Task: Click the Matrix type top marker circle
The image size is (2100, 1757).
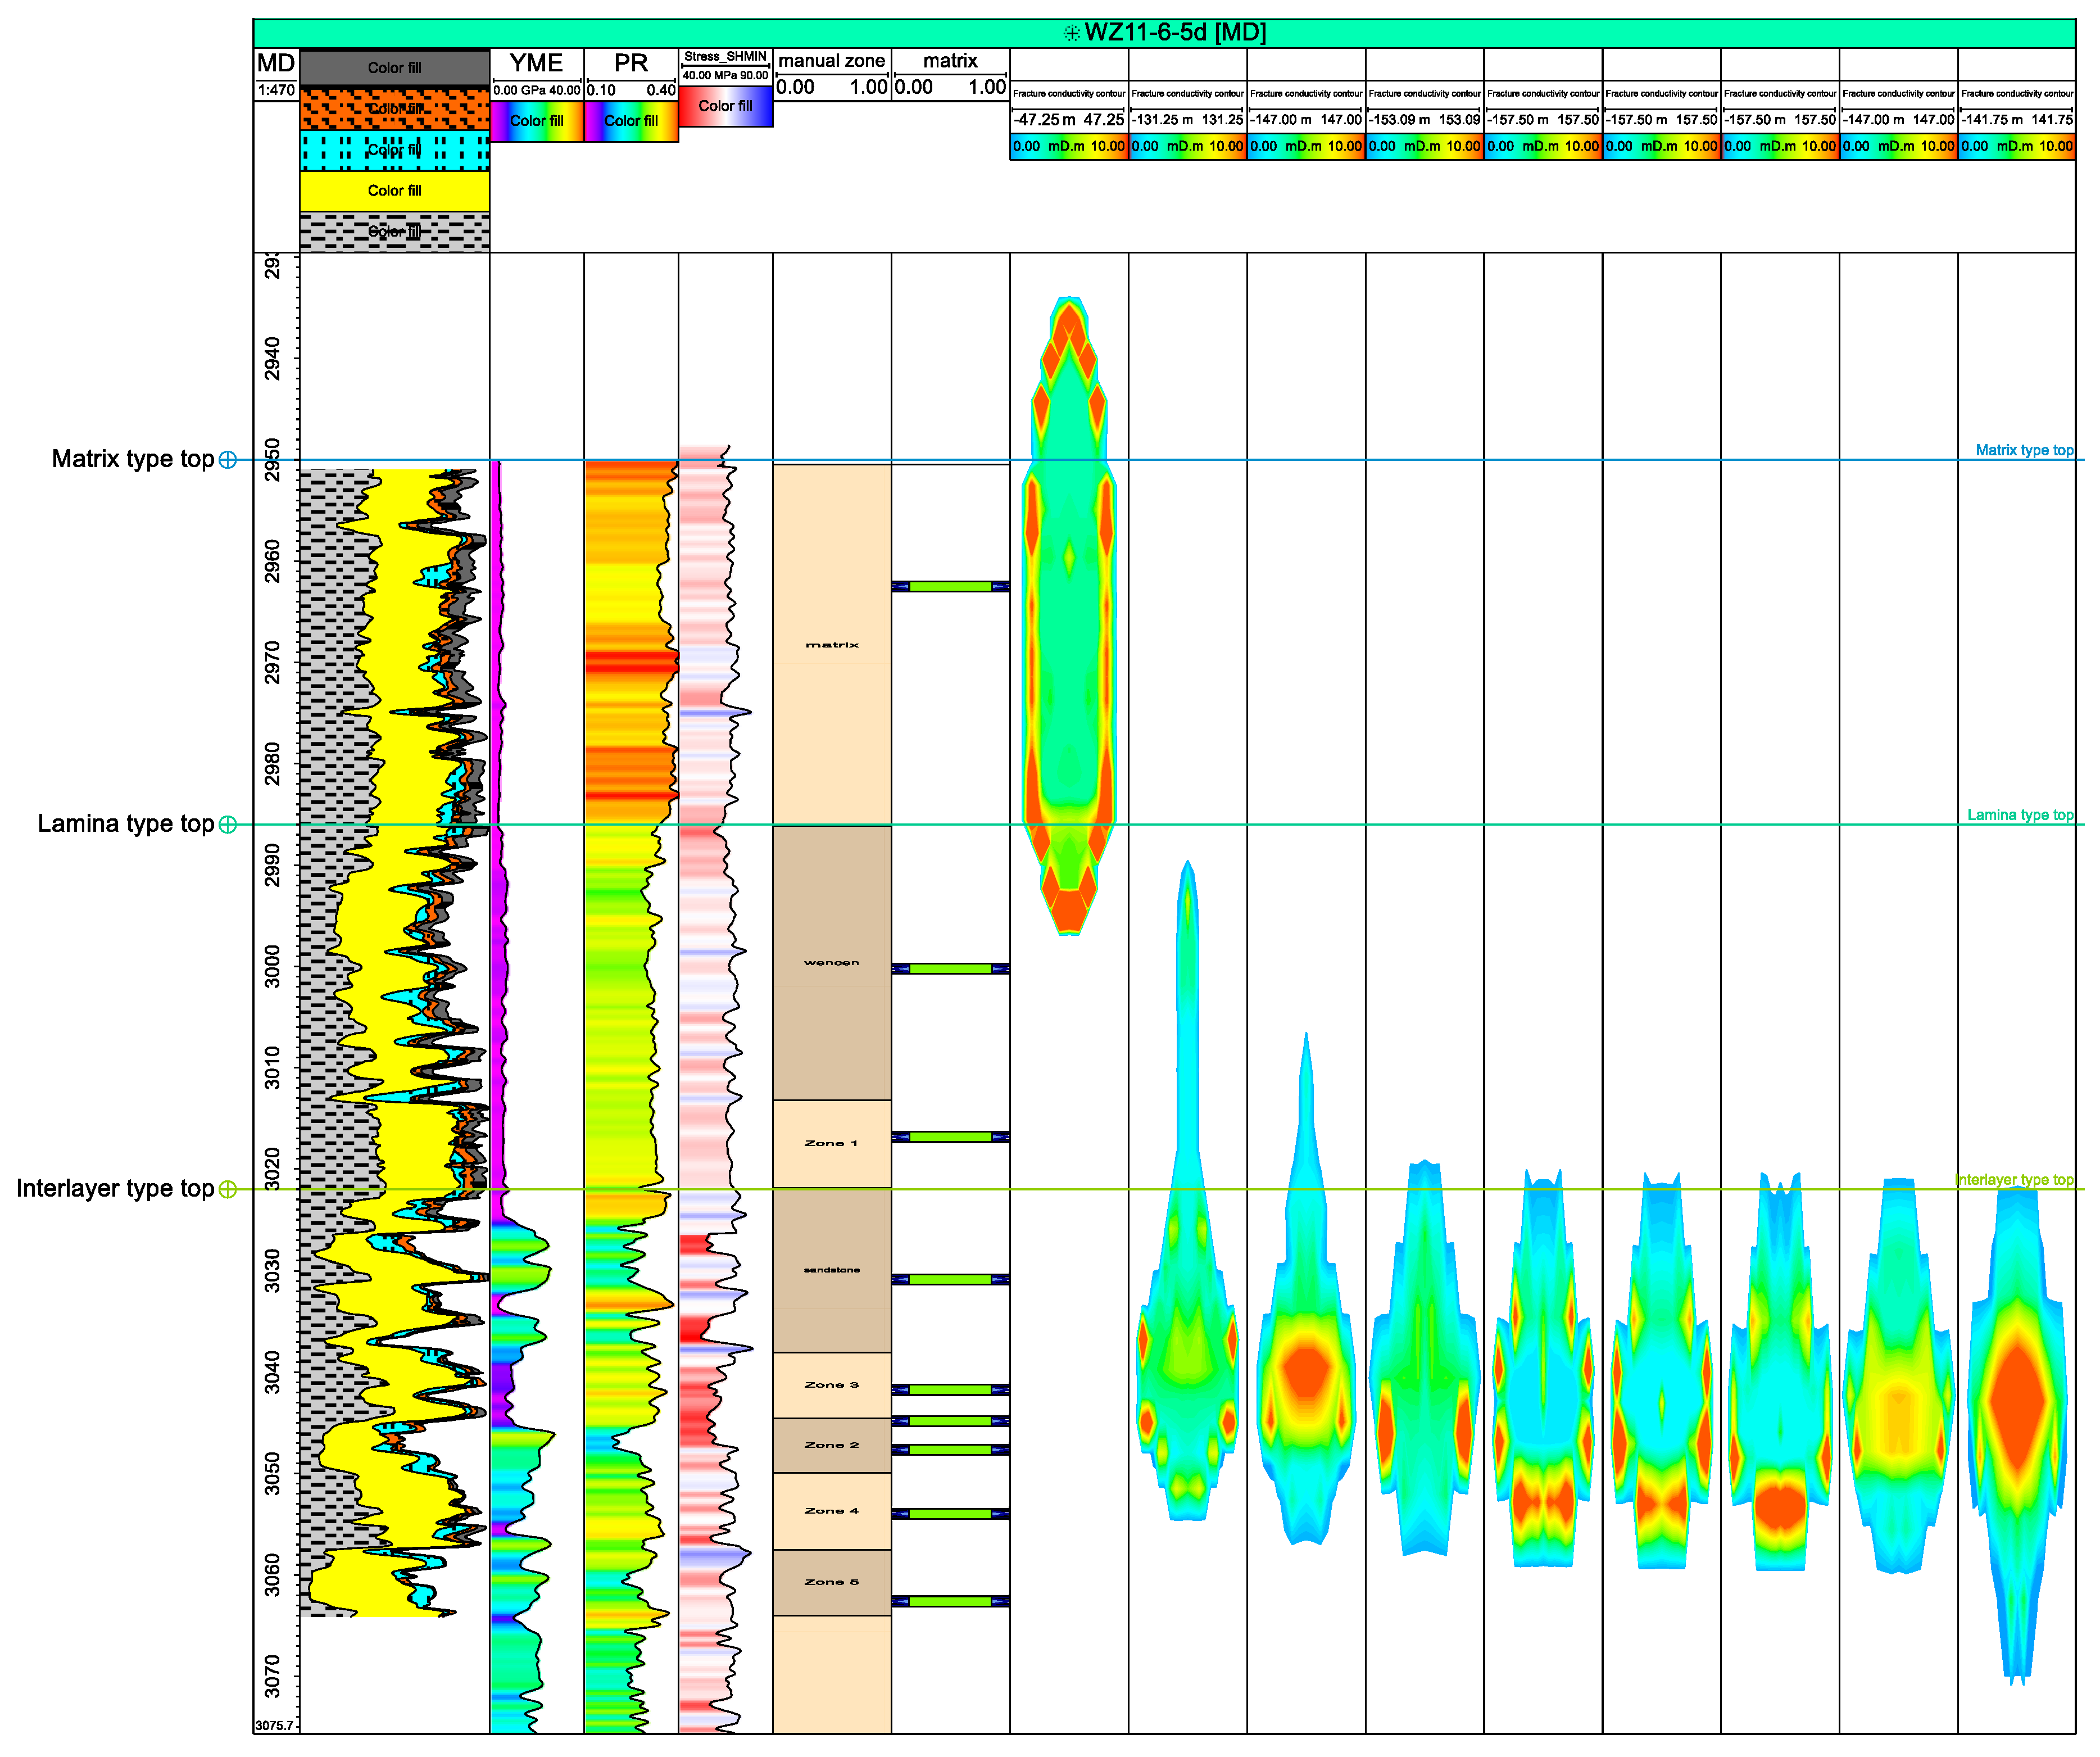Action: (228, 460)
